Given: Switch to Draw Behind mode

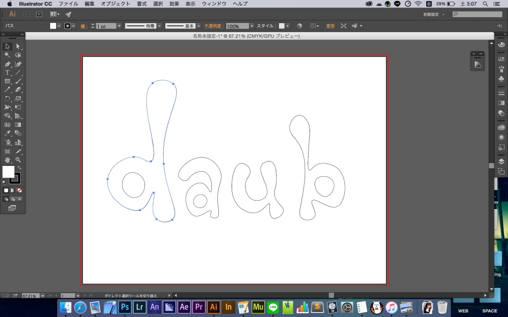Looking at the screenshot, I should [13, 199].
